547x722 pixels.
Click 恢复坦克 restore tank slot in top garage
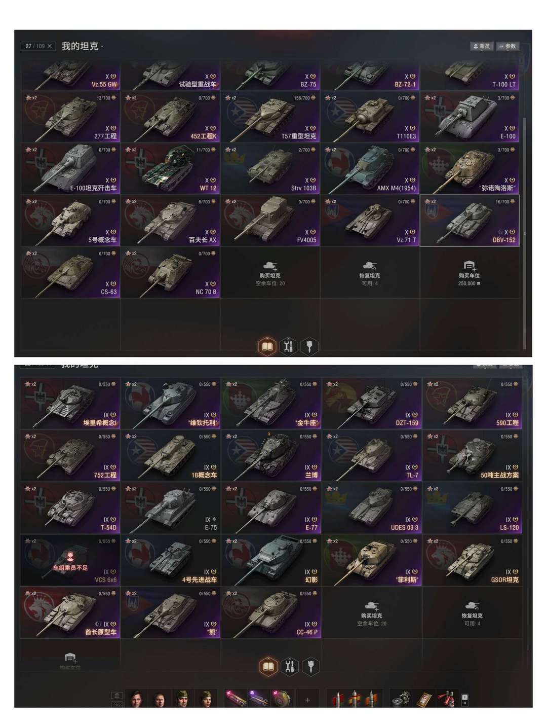pos(370,273)
